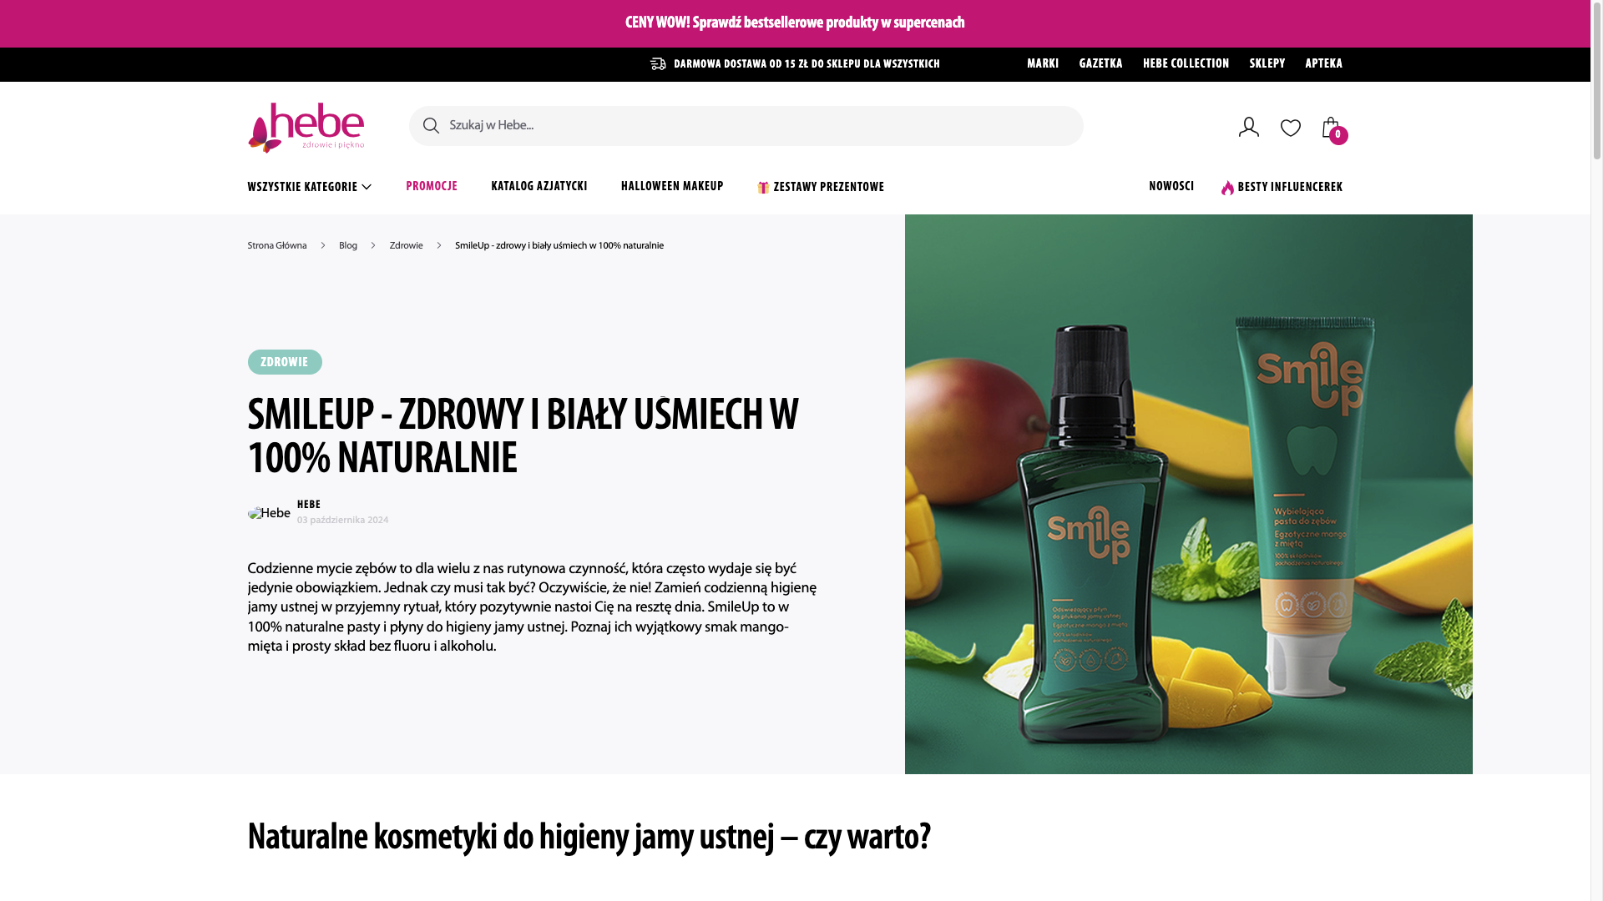This screenshot has width=1603, height=901.
Task: Click the Ceny WOW promo banner
Action: pos(795,23)
